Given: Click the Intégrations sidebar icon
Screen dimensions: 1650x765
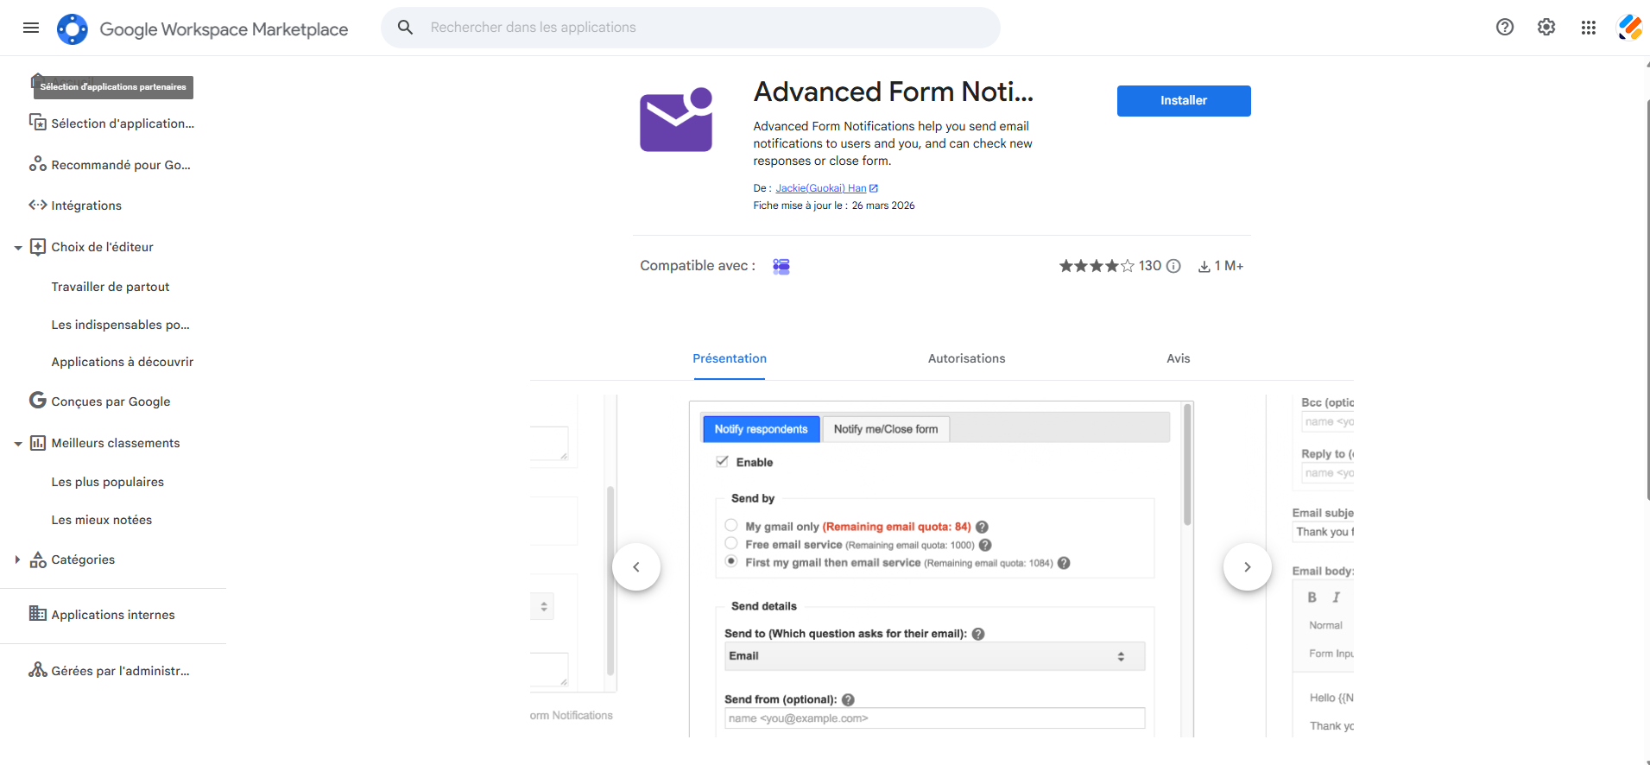Looking at the screenshot, I should click(38, 205).
